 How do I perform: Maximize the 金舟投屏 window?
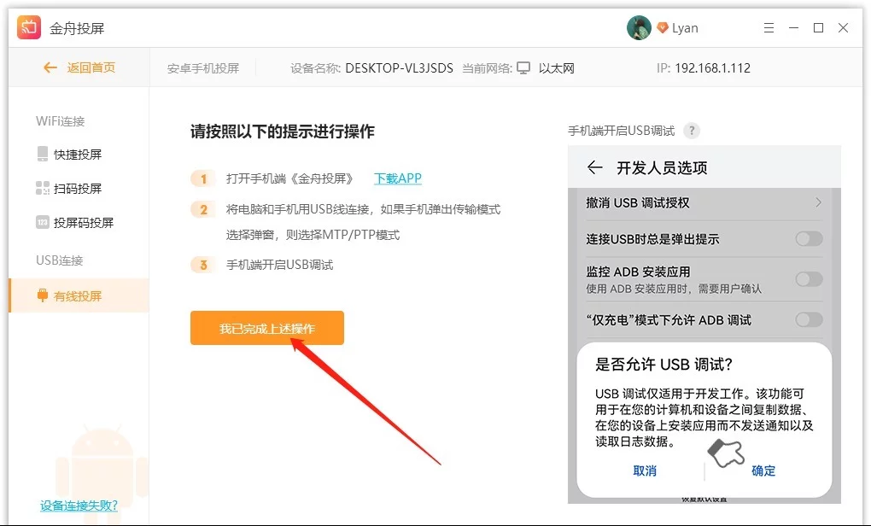(x=818, y=28)
